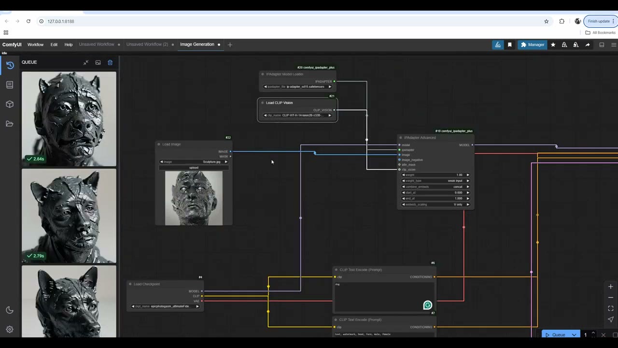Image resolution: width=618 pixels, height=348 pixels.
Task: Open the combine_embeds dropdown
Action: pos(435,187)
